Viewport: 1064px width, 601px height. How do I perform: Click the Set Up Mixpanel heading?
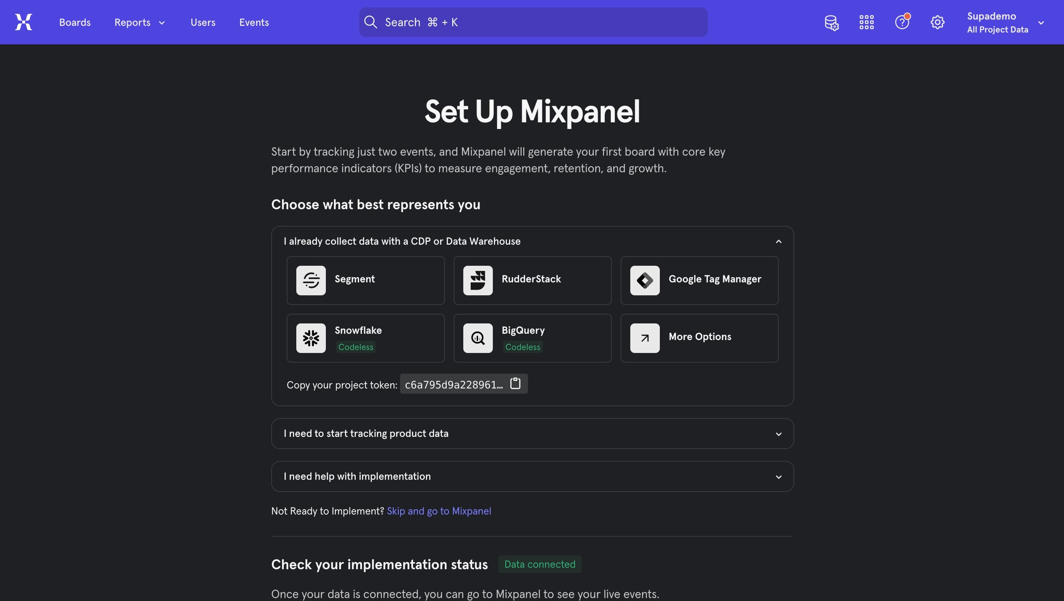(x=532, y=112)
